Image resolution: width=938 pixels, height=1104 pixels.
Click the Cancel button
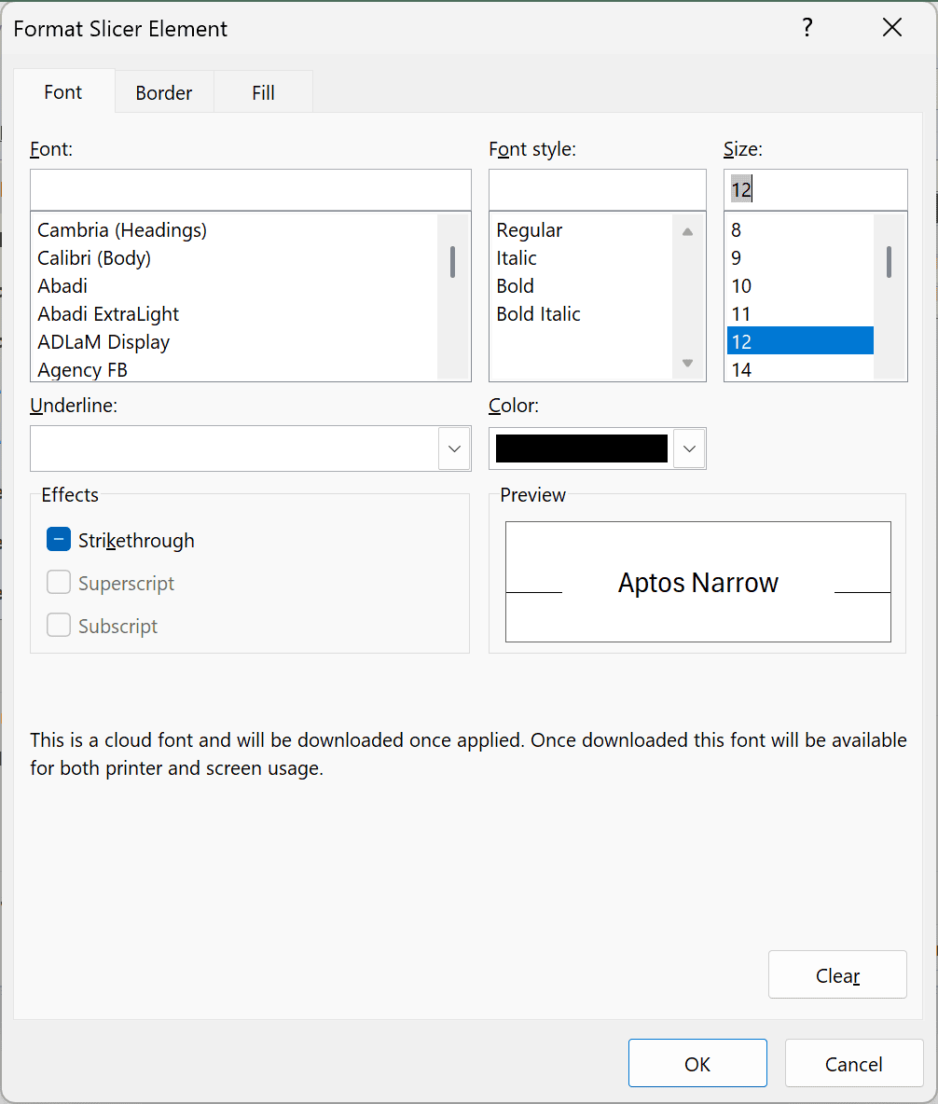tap(853, 1063)
